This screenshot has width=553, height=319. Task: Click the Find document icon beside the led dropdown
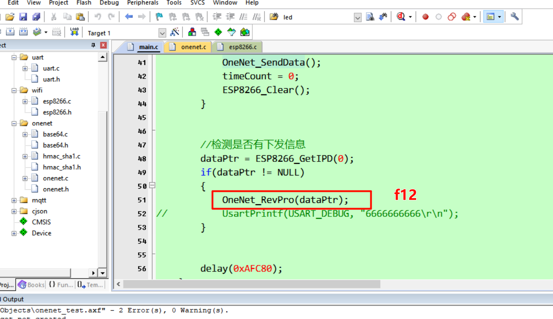[370, 17]
